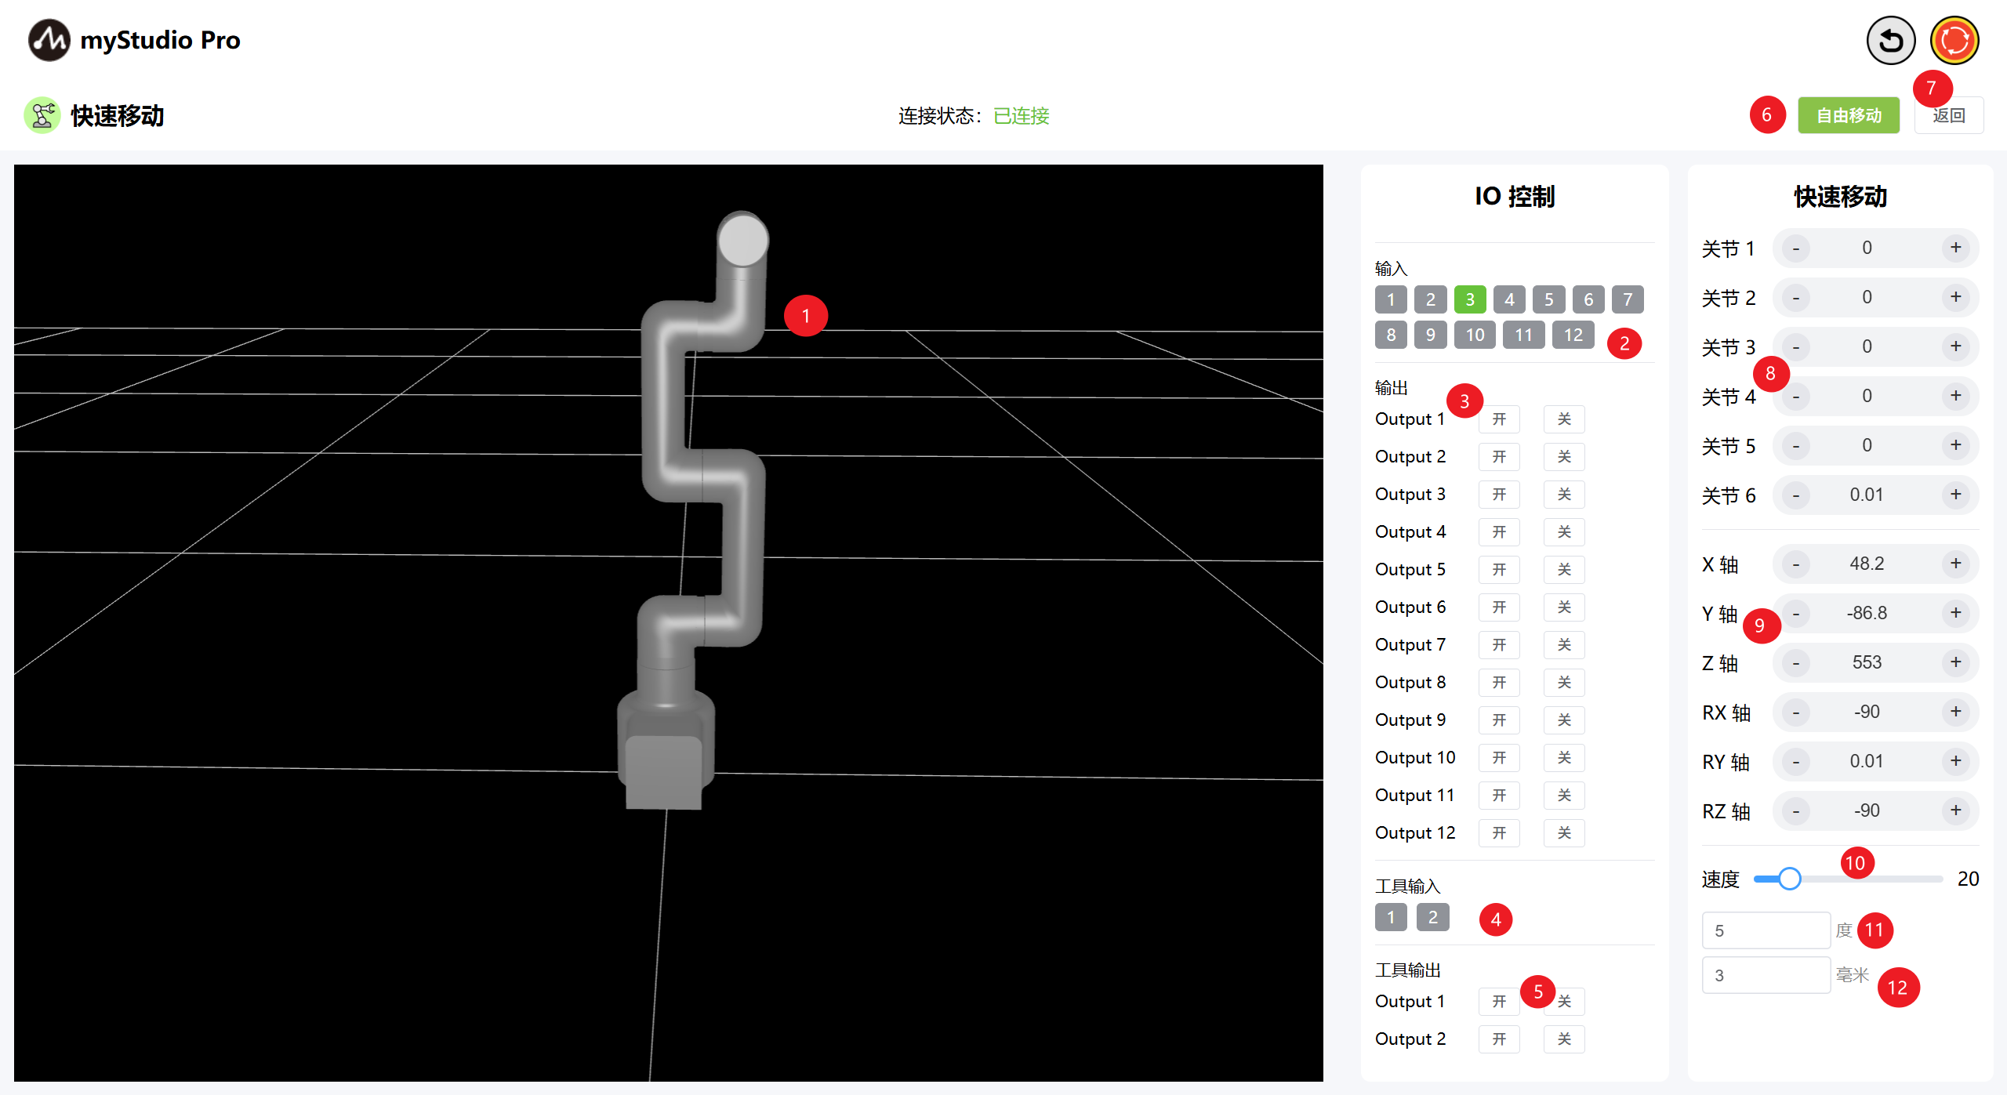Click the orange refresh icon at top right
The height and width of the screenshot is (1095, 2007).
pos(1954,41)
